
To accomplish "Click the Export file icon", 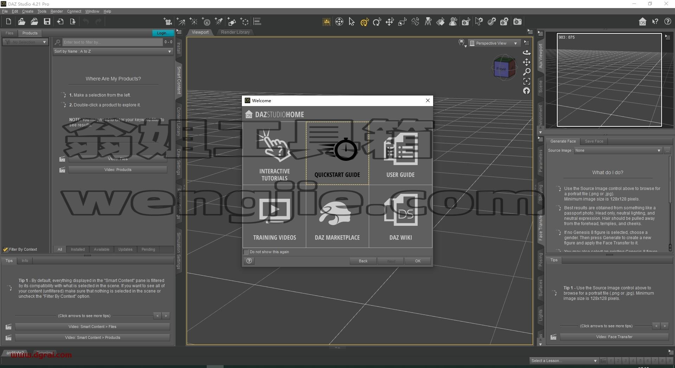I will pos(73,22).
